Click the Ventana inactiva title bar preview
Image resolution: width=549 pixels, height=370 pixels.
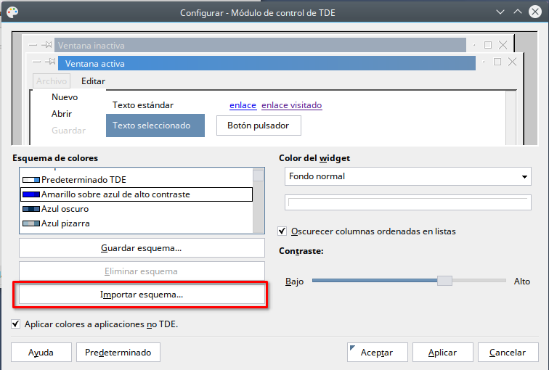click(260, 45)
